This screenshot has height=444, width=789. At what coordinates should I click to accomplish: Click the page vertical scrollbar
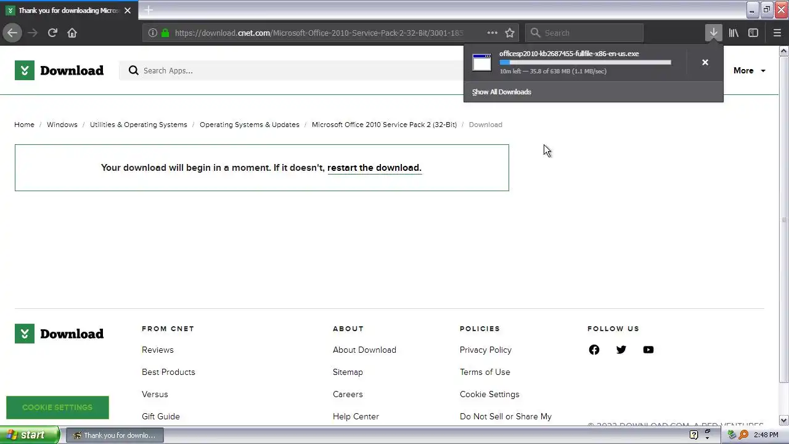[x=784, y=219]
